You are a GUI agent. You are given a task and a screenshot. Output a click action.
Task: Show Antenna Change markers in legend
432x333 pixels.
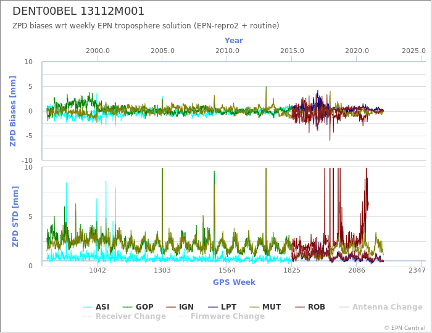click(381, 307)
